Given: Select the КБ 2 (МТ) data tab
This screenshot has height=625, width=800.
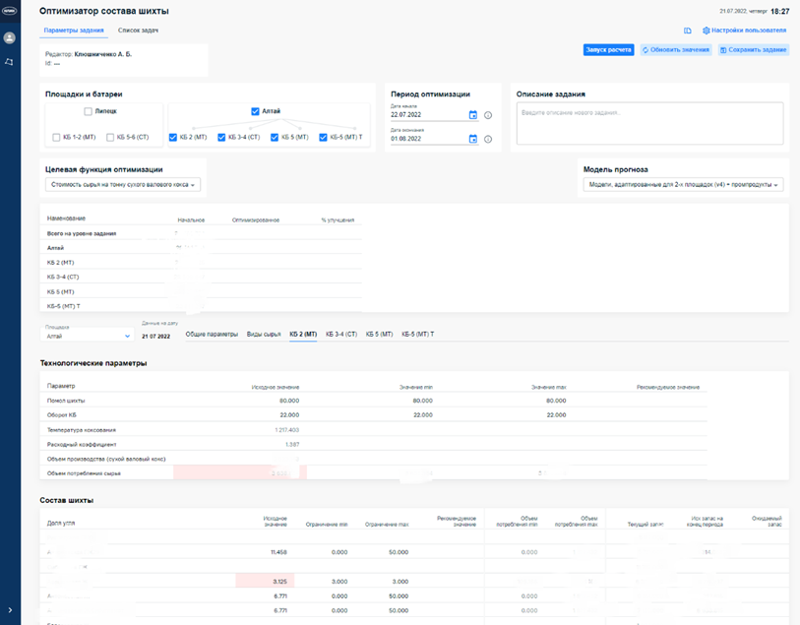Looking at the screenshot, I should 303,335.
